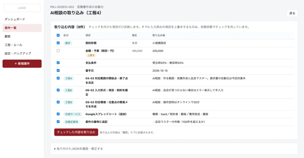Click the AI相談:操作説明はオンラインで30分 text
Viewport: 304px width, 158px height.
(x=176, y=102)
